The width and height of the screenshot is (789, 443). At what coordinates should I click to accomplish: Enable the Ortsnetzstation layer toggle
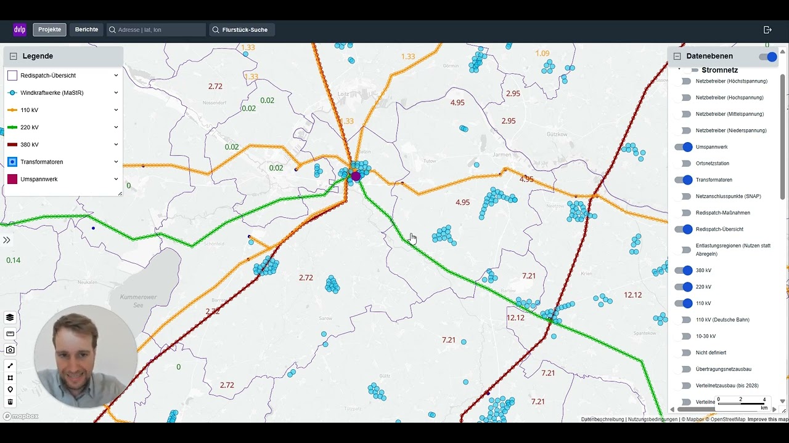click(x=684, y=164)
